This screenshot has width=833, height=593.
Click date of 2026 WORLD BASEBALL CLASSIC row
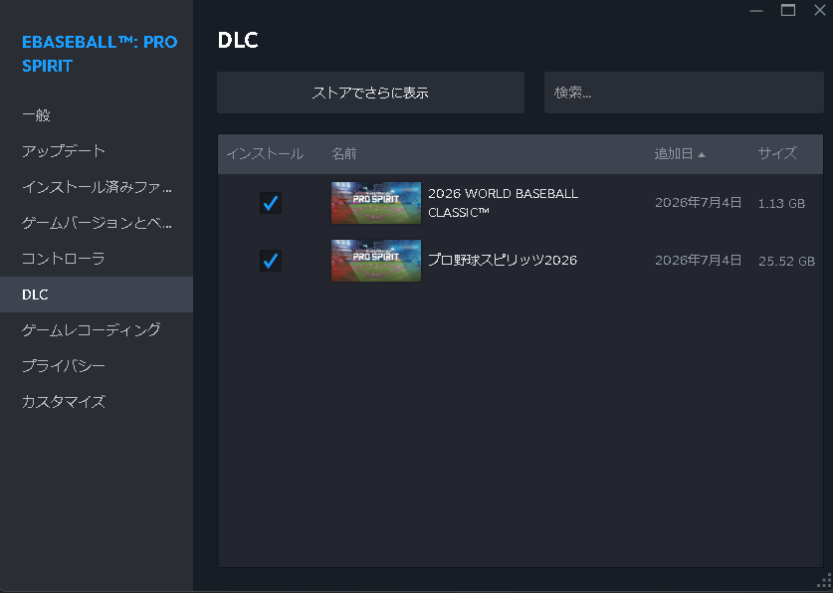pyautogui.click(x=698, y=203)
